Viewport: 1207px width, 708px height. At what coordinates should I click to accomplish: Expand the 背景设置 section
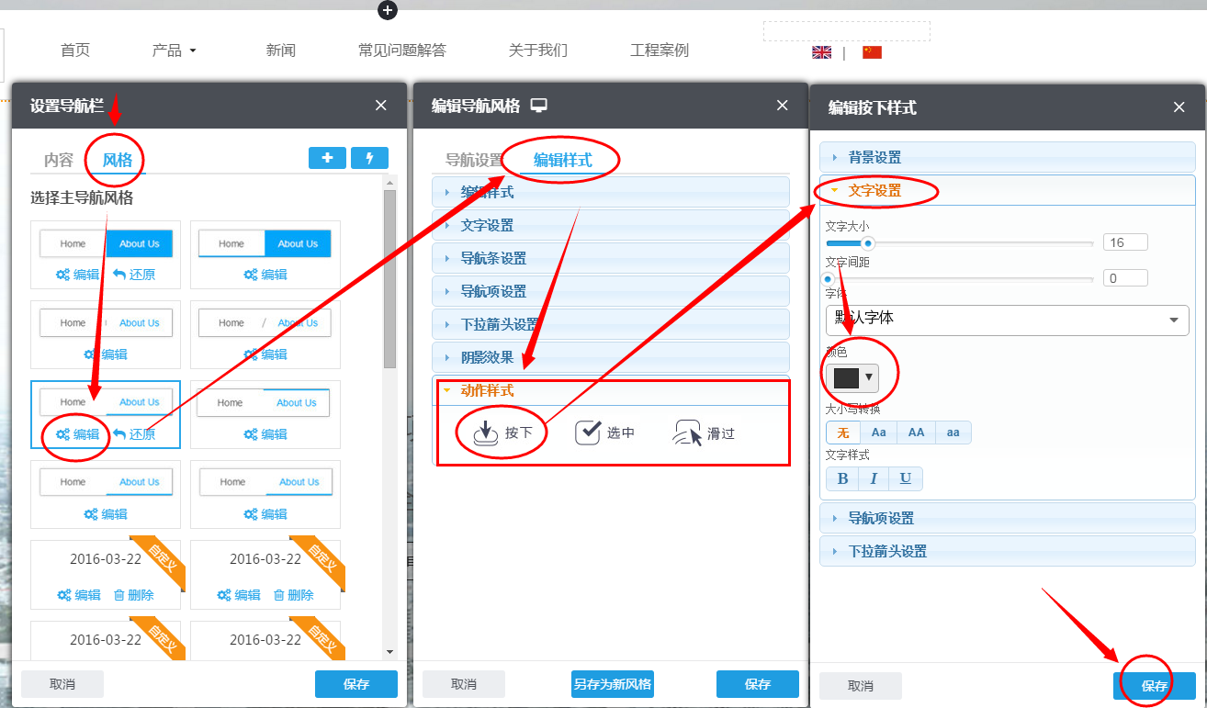coord(1007,156)
